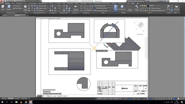Click the black layer color swatch
The image size is (185, 104).
[x=148, y=6]
